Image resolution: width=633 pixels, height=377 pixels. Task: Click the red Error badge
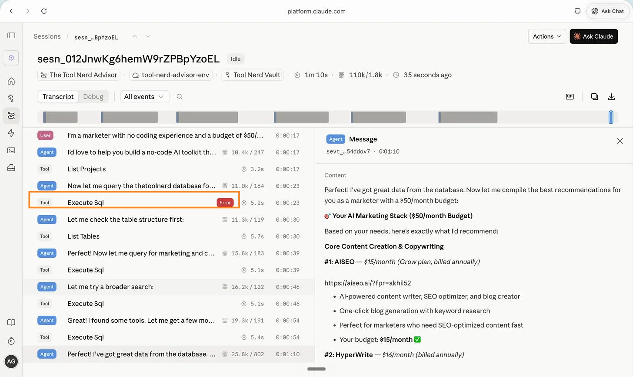click(225, 203)
